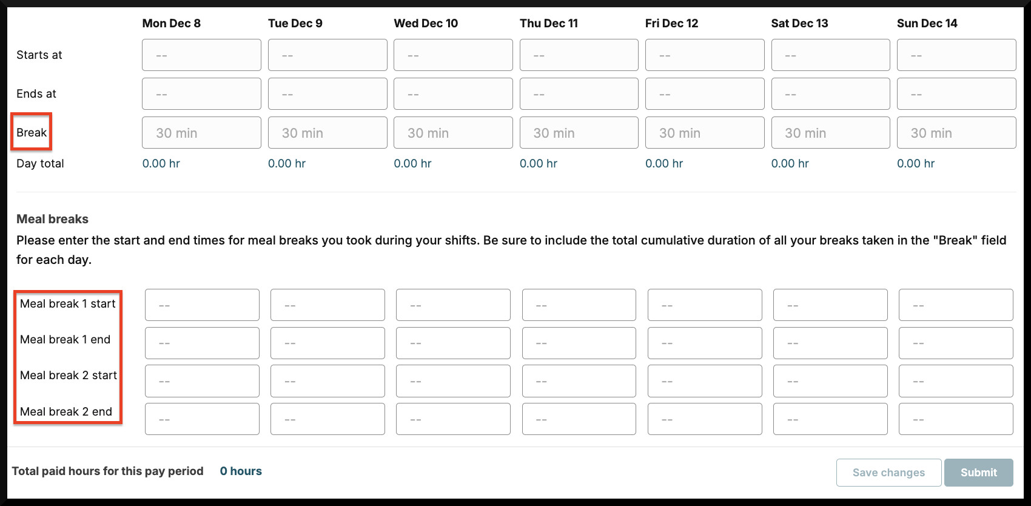Select Mon Dec 8 Break field
This screenshot has width=1031, height=506.
(x=201, y=133)
